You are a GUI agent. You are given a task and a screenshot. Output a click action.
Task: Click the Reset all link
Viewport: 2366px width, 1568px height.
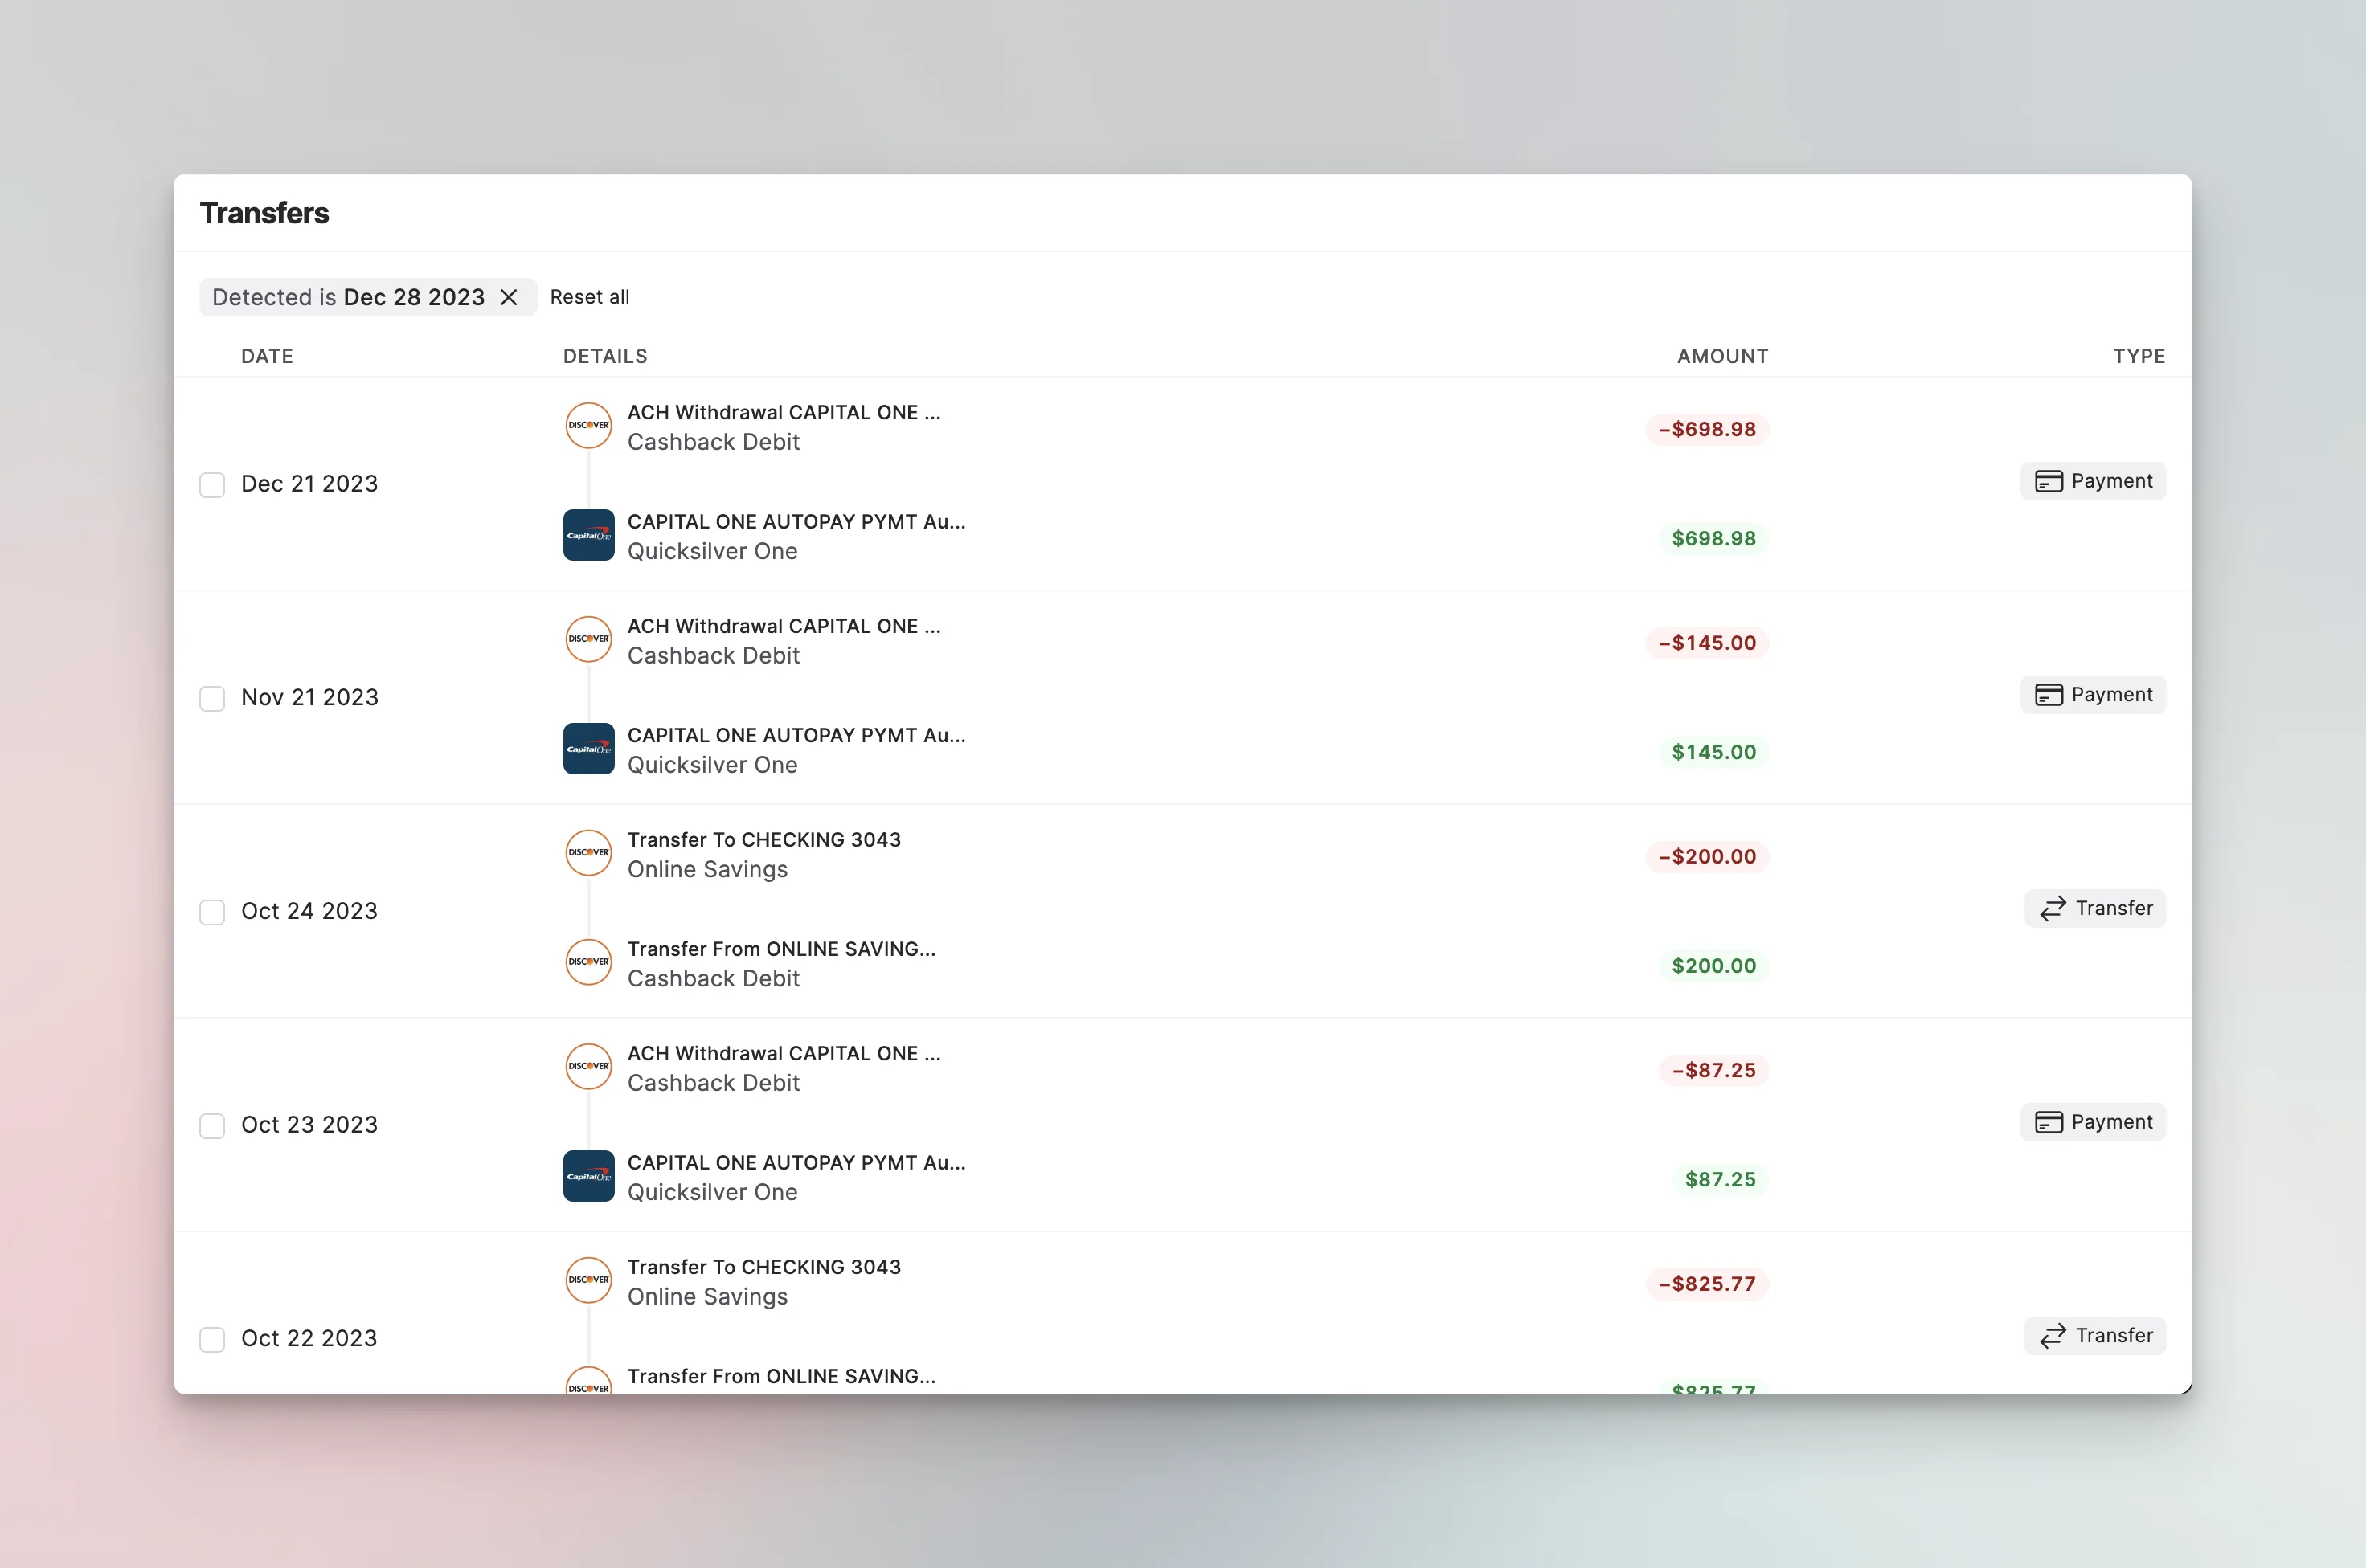click(590, 297)
